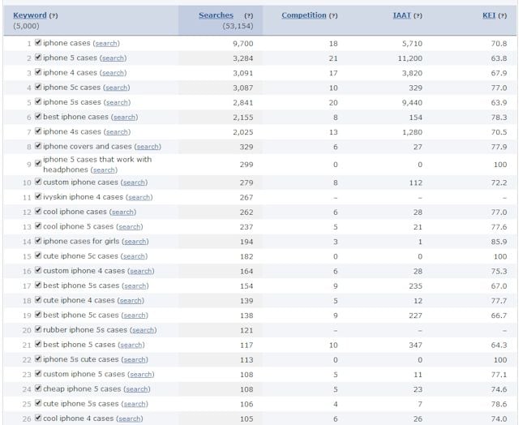Select the '9,700' searches value

[x=243, y=44]
